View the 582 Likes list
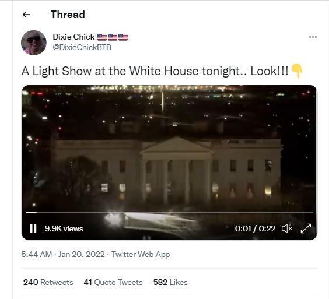The image size is (329, 299). coord(170,282)
